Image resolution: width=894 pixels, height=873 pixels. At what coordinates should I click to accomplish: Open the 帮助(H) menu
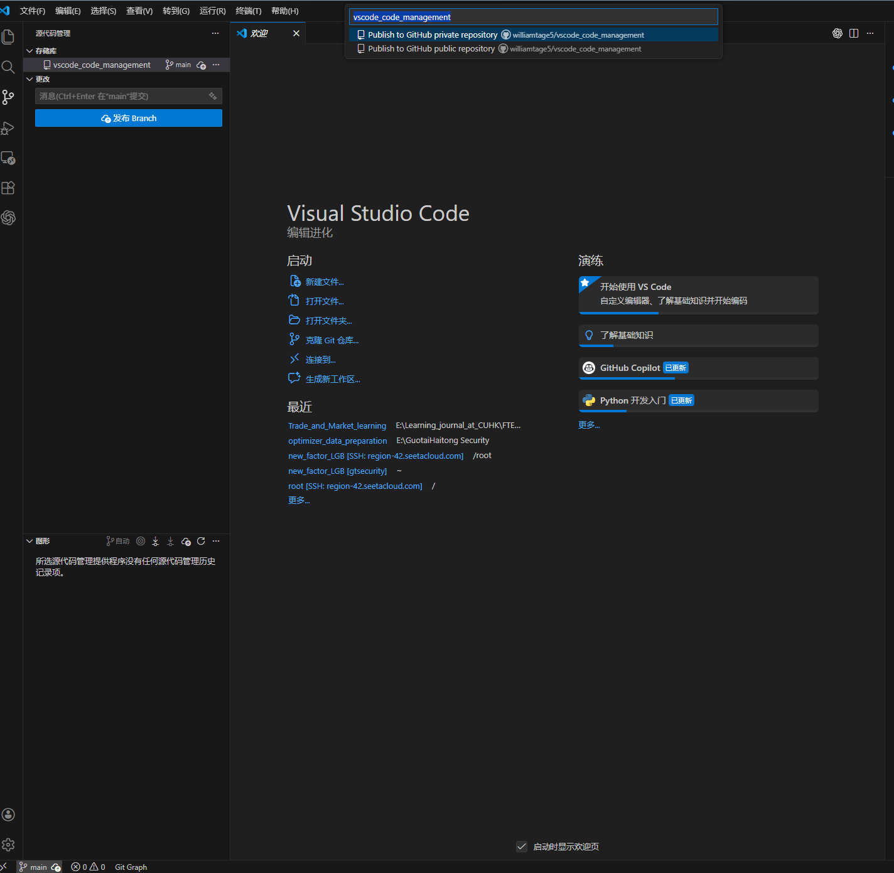285,11
